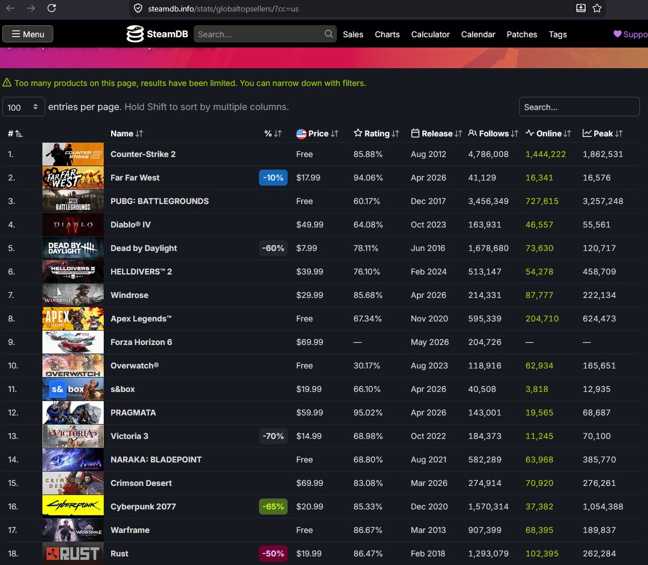Click the browser forward arrow
Viewport: 648px width, 565px height.
30,8
